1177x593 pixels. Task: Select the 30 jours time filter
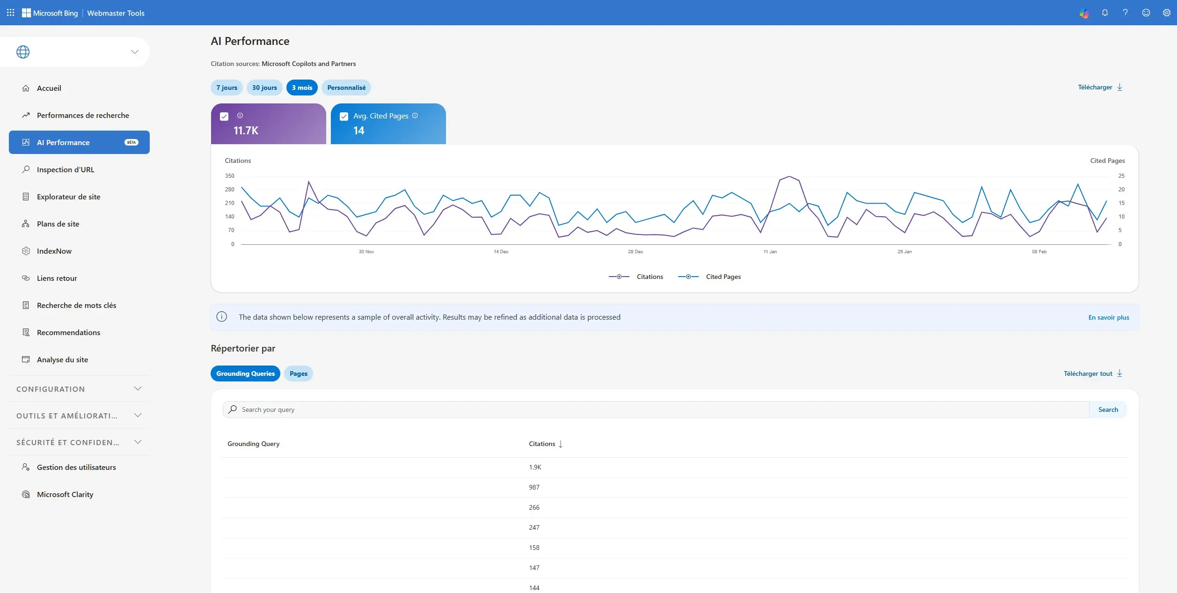point(264,88)
